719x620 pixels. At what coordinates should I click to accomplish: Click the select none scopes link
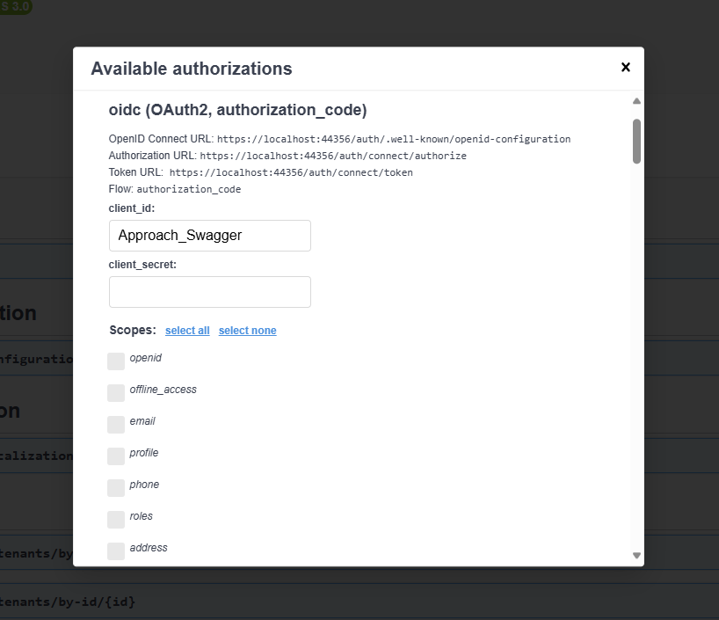(x=247, y=331)
